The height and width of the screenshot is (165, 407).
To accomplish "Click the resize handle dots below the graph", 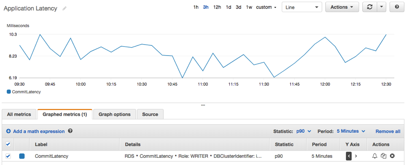I will pyautogui.click(x=203, y=105).
